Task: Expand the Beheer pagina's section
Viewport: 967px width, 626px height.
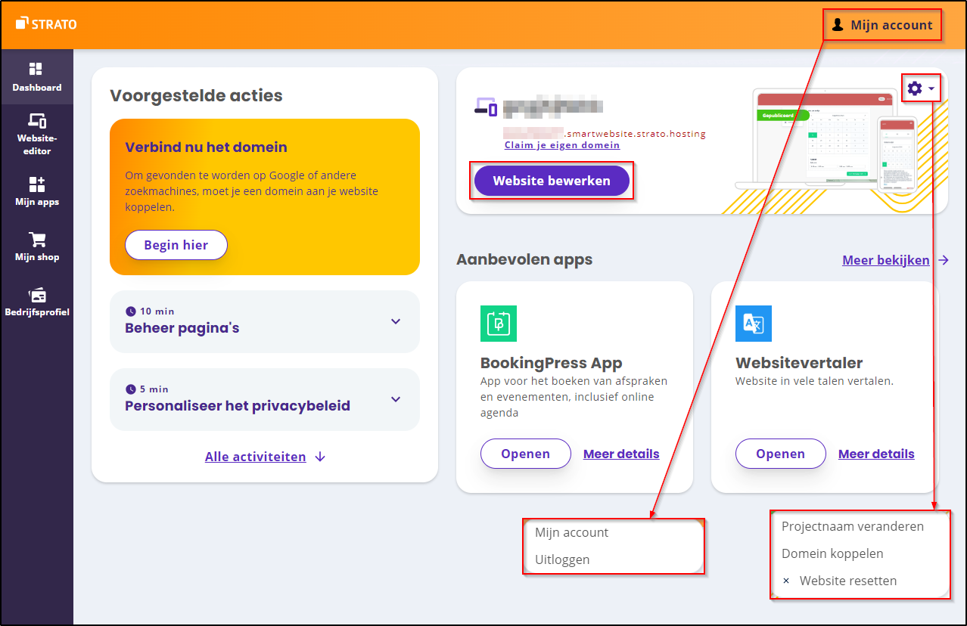Action: [395, 321]
